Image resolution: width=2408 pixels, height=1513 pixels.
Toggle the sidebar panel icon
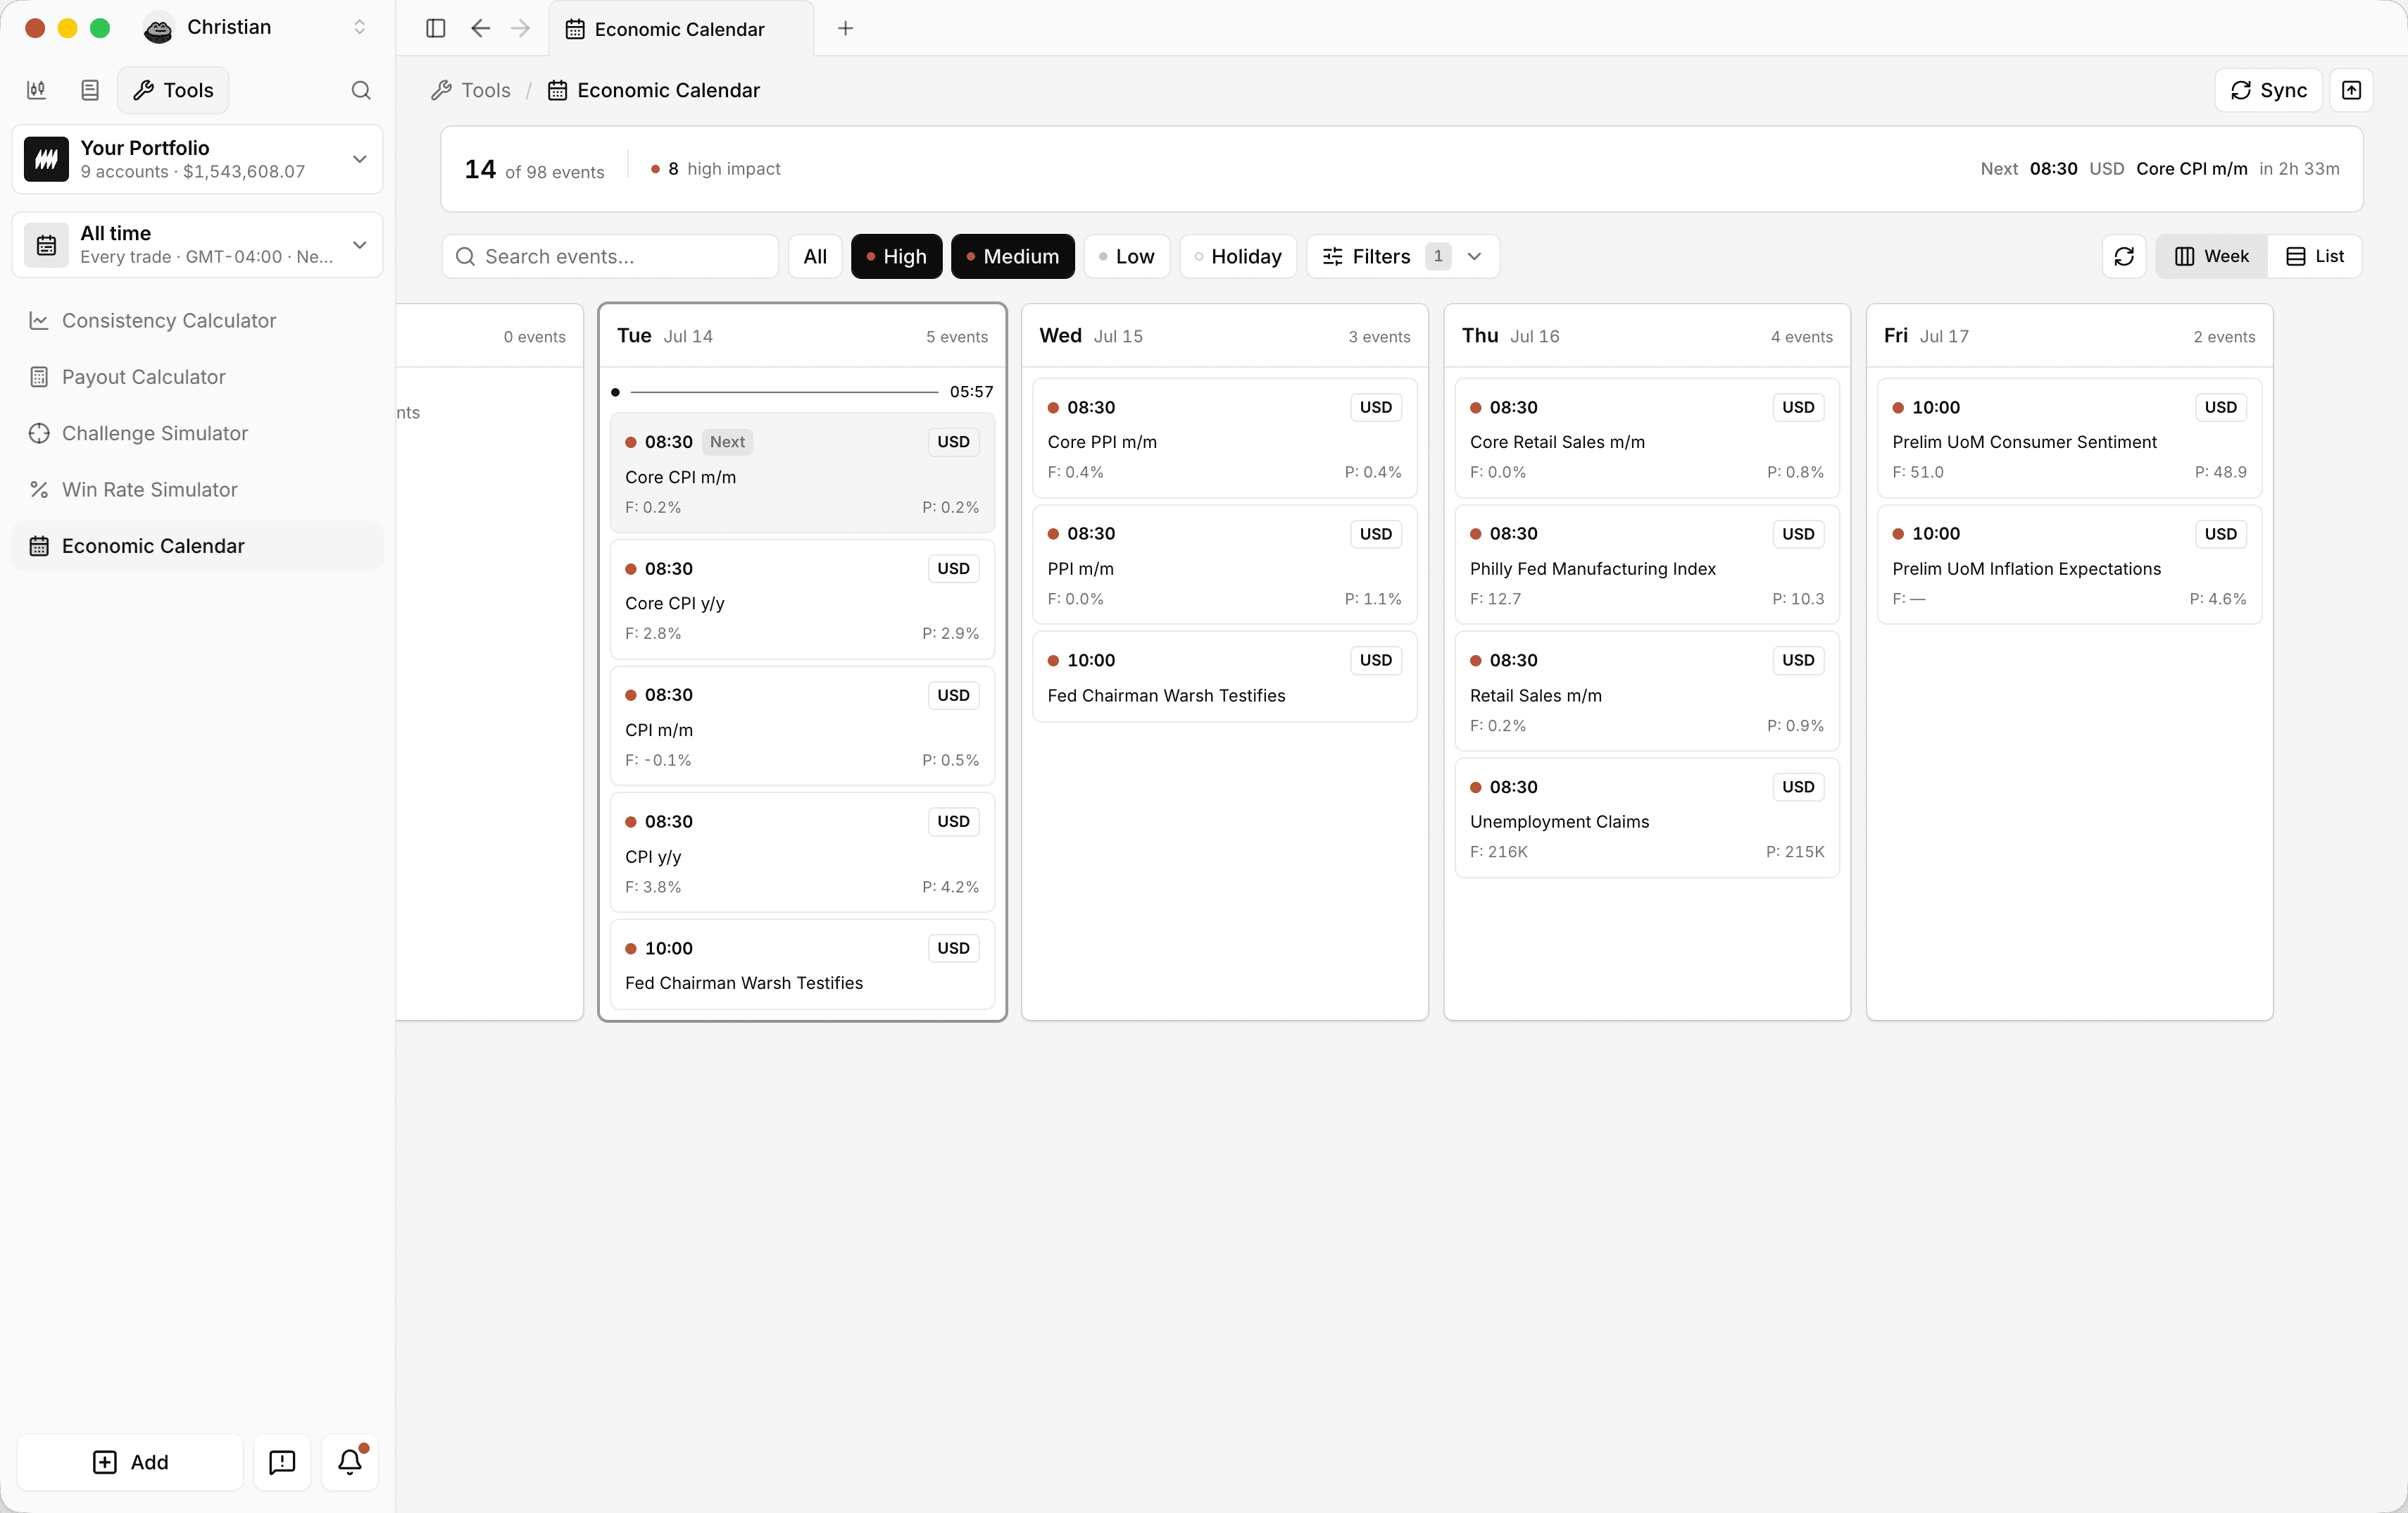pyautogui.click(x=435, y=28)
